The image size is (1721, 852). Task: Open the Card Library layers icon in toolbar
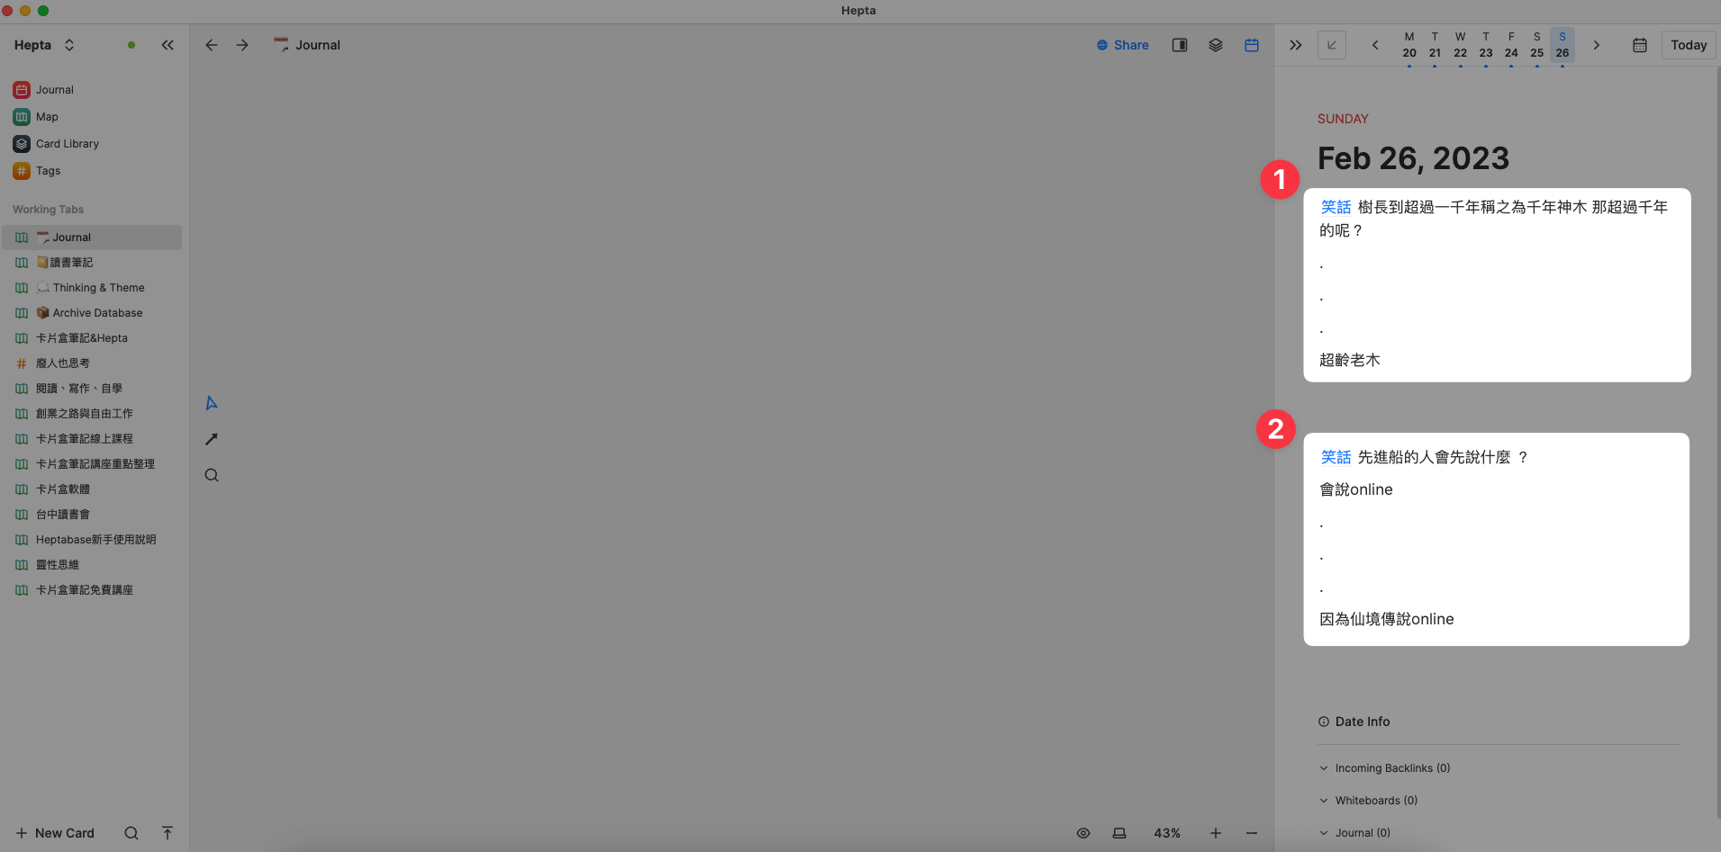pos(1215,45)
